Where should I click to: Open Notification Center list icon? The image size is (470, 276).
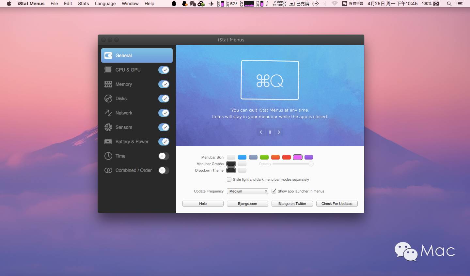(460, 4)
